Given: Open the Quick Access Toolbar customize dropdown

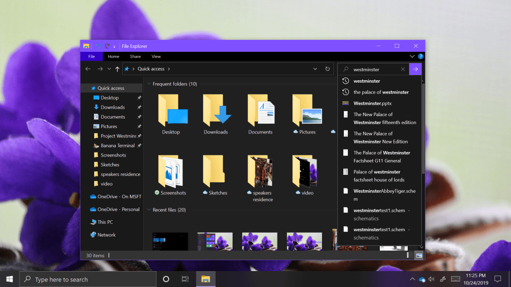Looking at the screenshot, I should click(x=114, y=47).
